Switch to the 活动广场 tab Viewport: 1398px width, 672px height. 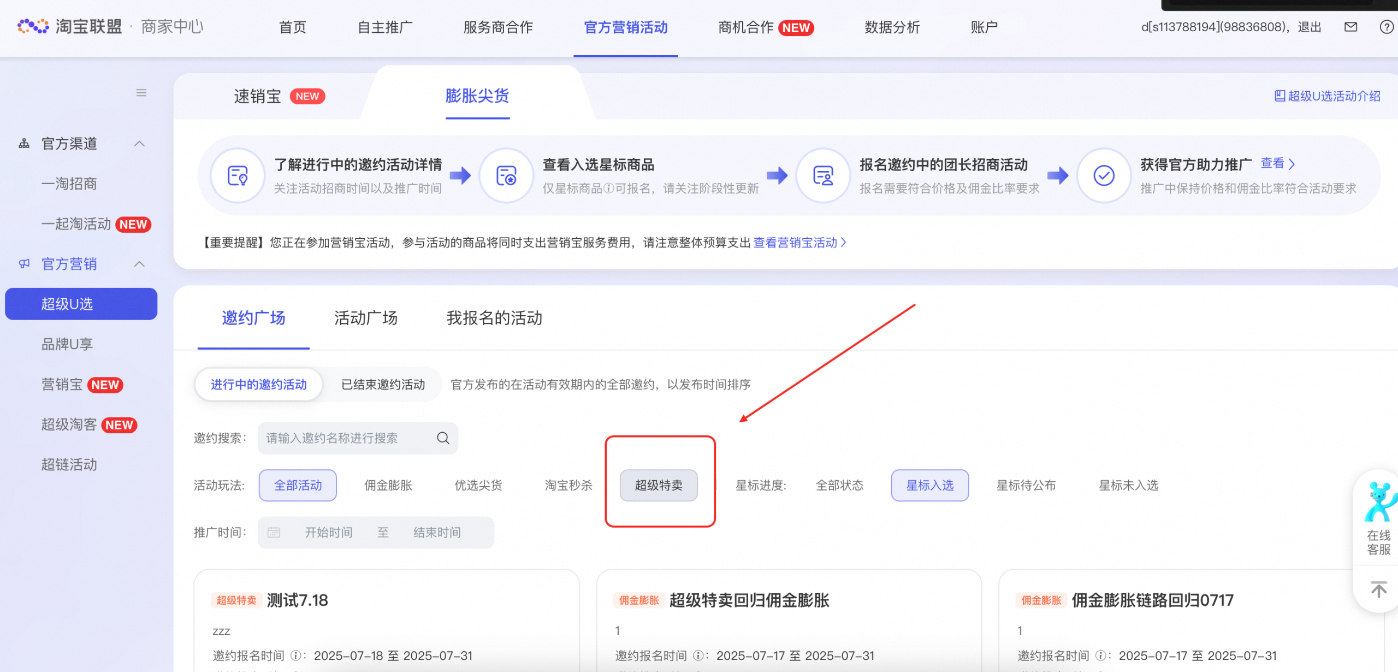pos(366,318)
